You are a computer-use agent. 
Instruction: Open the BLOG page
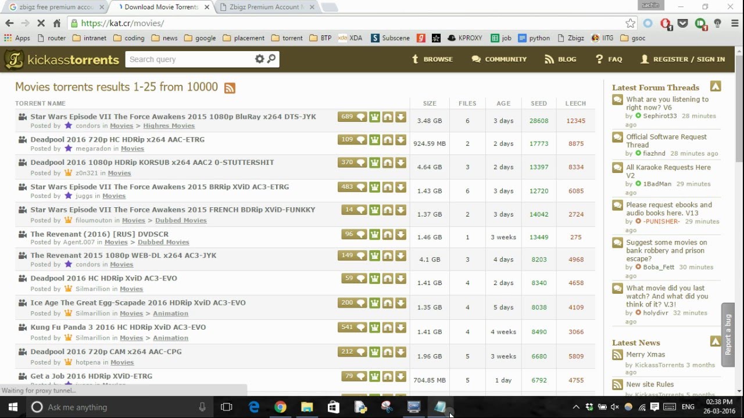560,59
